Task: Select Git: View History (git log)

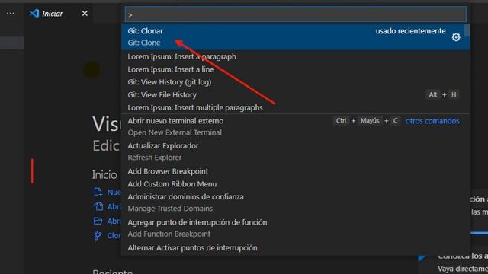Action: (x=295, y=82)
